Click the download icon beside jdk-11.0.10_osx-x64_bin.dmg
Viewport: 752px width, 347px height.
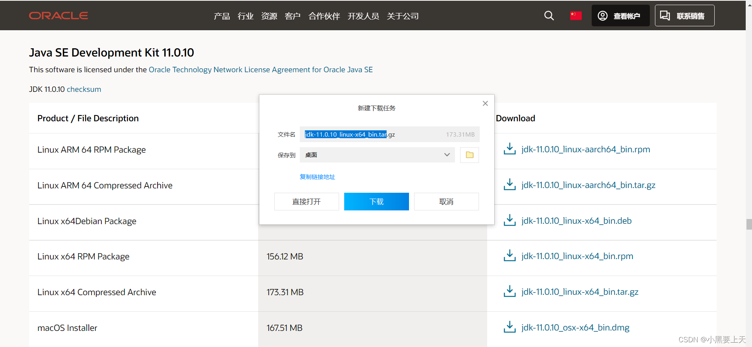click(x=510, y=327)
